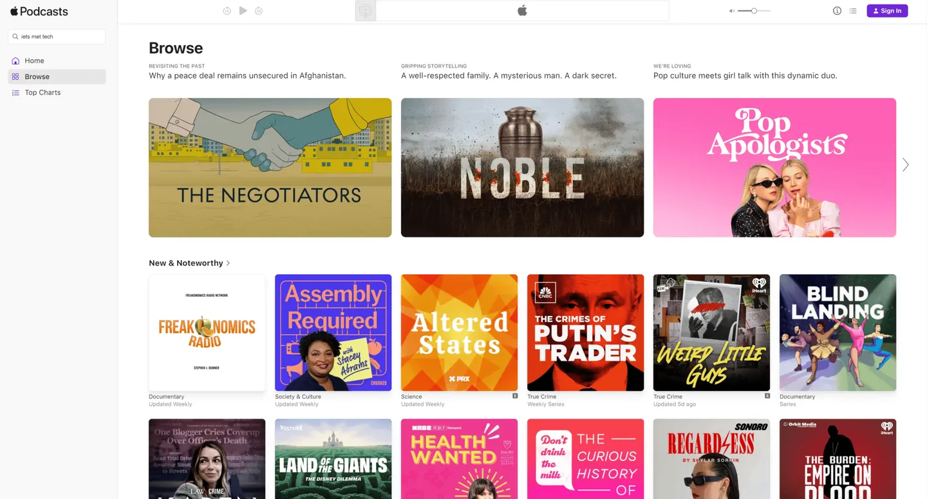Viewport: 927px width, 499px height.
Task: Click the Browse grid icon
Action: tap(15, 77)
